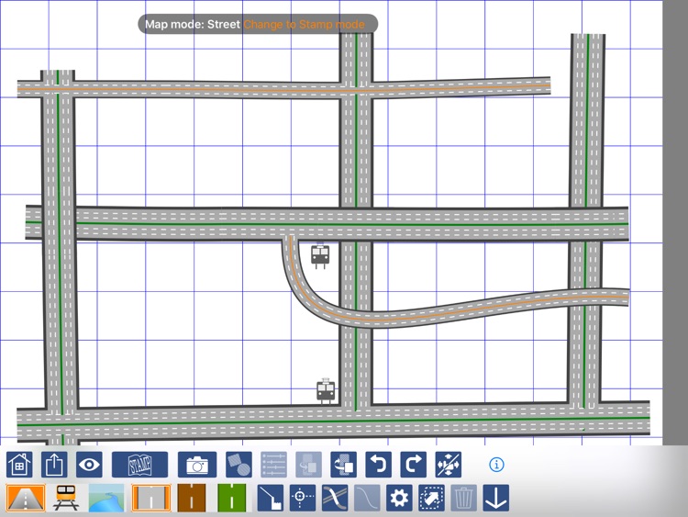Toggle visibility with the eye icon

coord(89,465)
